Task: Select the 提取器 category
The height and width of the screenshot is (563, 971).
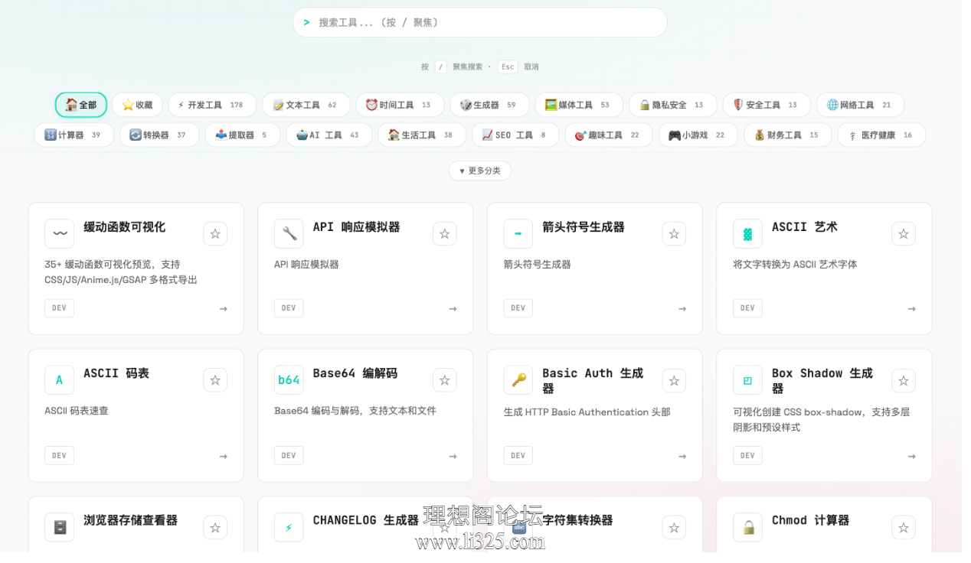Action: click(243, 135)
